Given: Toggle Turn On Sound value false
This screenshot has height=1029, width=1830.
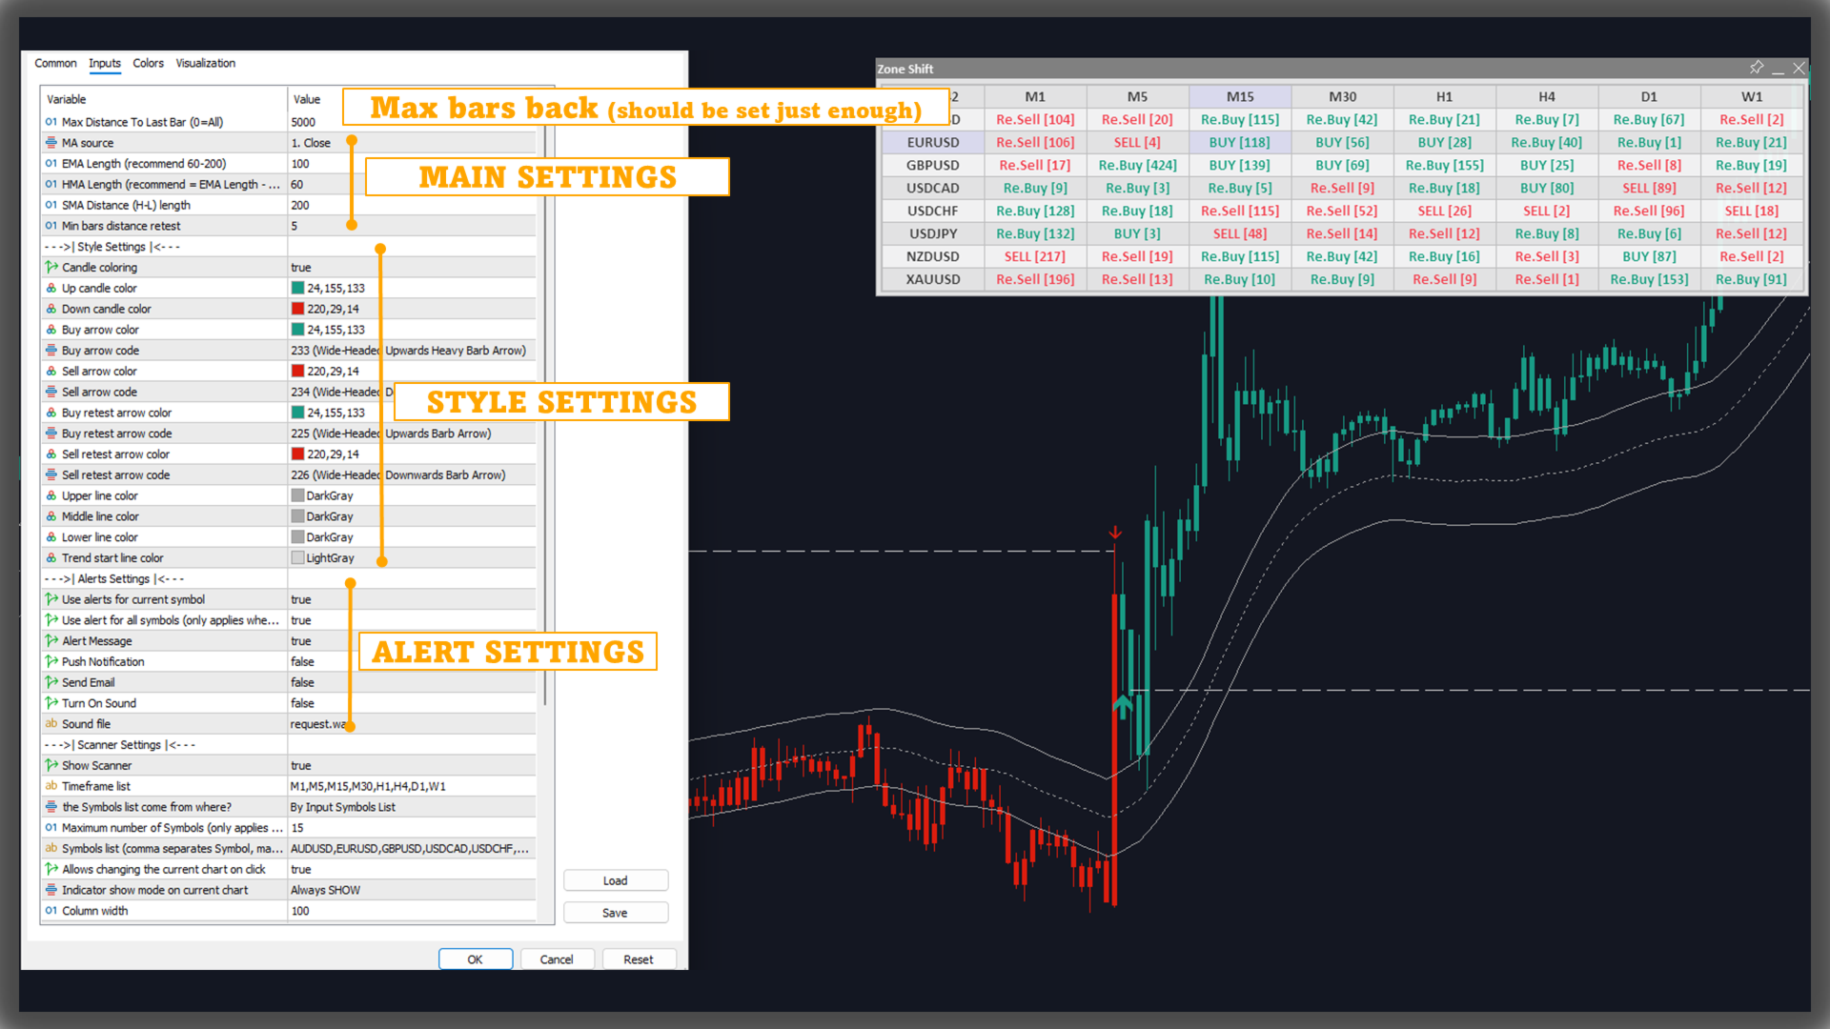Looking at the screenshot, I should (302, 703).
